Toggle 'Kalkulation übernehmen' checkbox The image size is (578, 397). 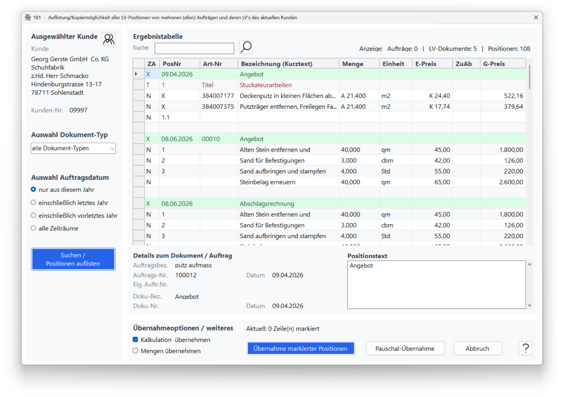click(x=135, y=340)
